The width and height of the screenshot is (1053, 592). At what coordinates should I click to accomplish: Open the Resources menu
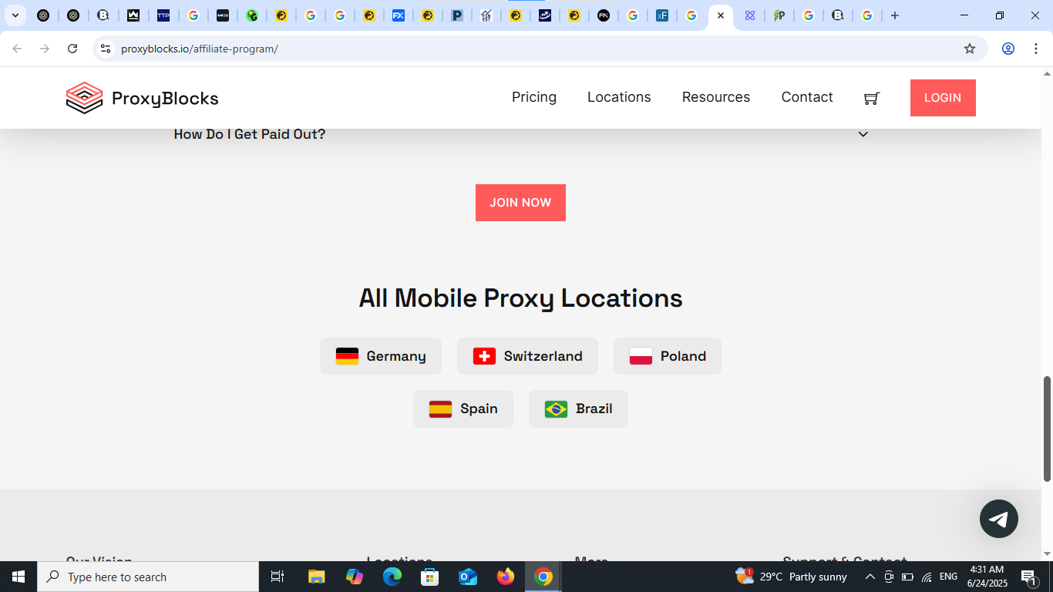coord(716,97)
